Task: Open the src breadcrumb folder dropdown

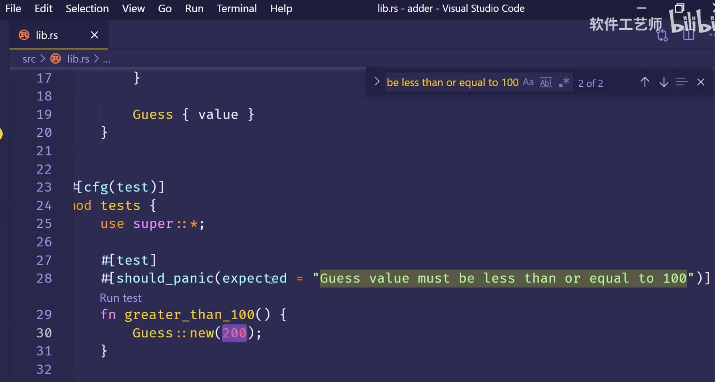Action: pos(29,59)
